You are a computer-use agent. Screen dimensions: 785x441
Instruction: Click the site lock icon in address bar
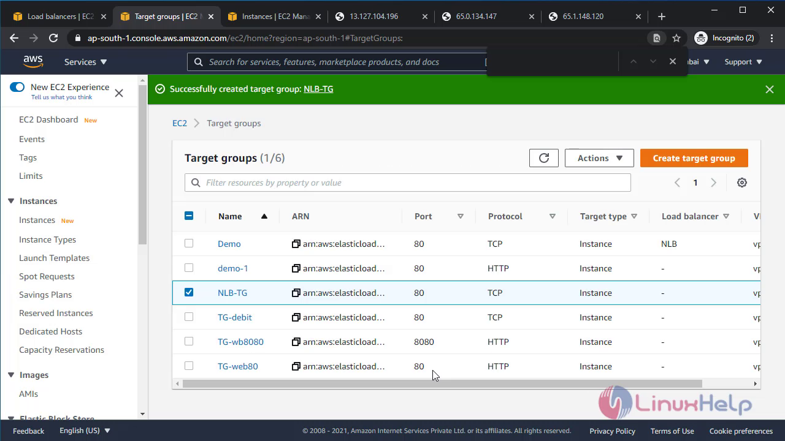pos(77,38)
